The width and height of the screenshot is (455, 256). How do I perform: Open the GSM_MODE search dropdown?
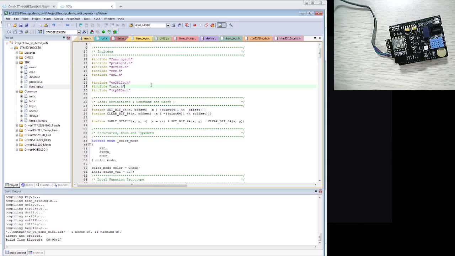168,25
